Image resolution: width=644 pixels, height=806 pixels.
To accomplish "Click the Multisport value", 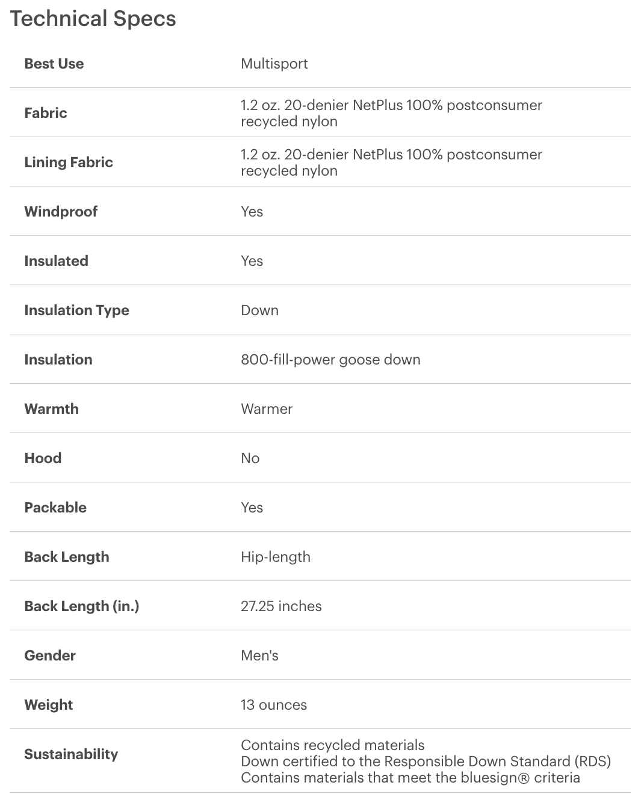I will coord(274,64).
